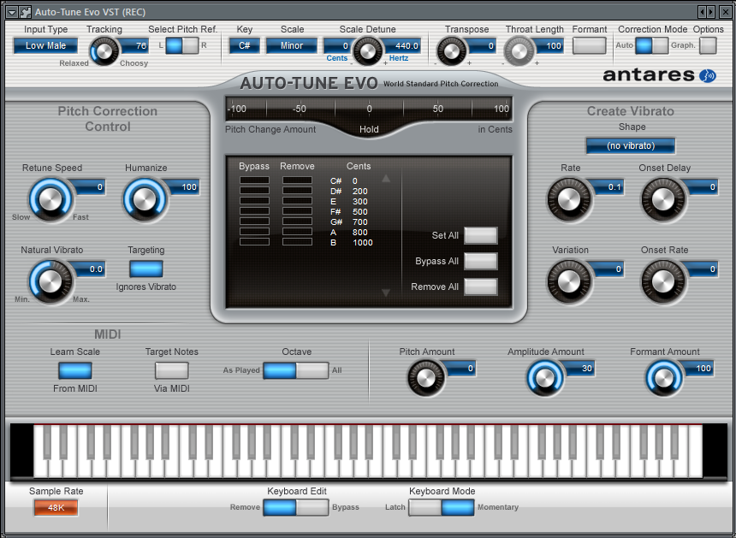Click the Transpose knob

pos(452,51)
